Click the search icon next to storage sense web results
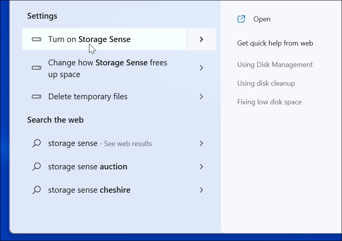Viewport: 342px width, 241px height. (37, 143)
